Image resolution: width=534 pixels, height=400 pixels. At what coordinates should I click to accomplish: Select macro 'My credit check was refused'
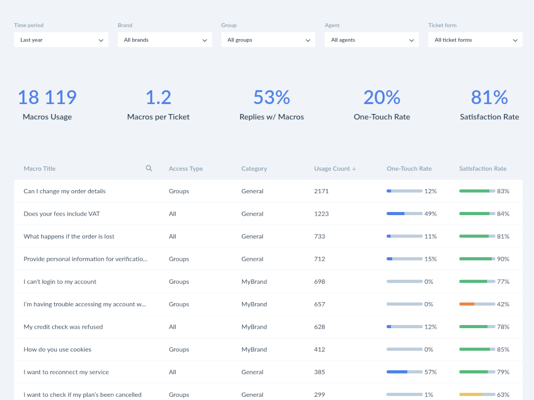(x=63, y=327)
